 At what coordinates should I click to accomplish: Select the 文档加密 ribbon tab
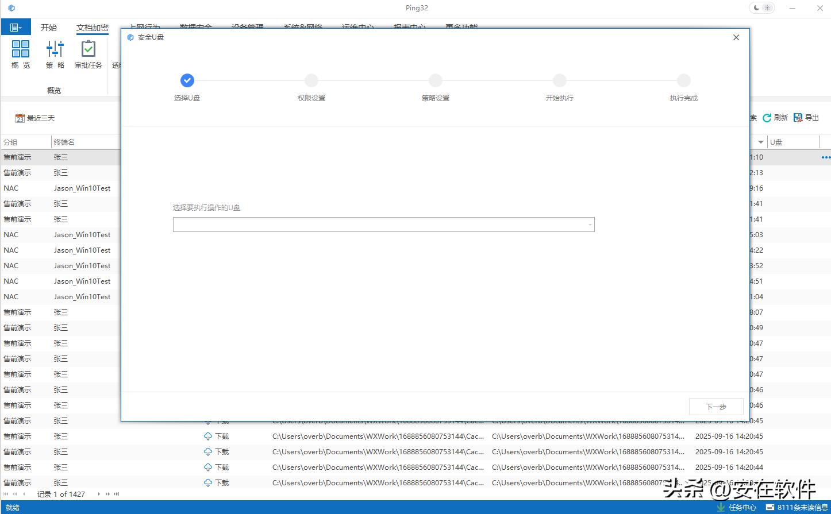click(x=92, y=28)
